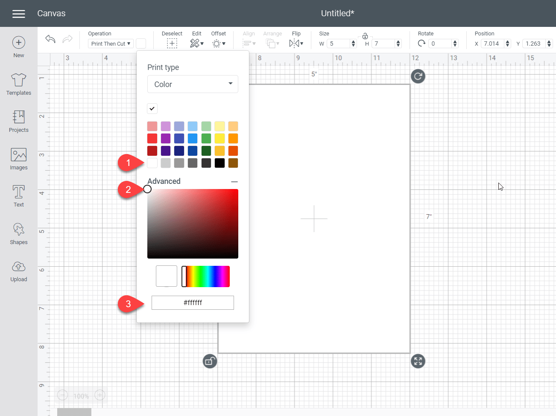Open the Edit tool
Image resolution: width=556 pixels, height=416 pixels.
click(196, 44)
